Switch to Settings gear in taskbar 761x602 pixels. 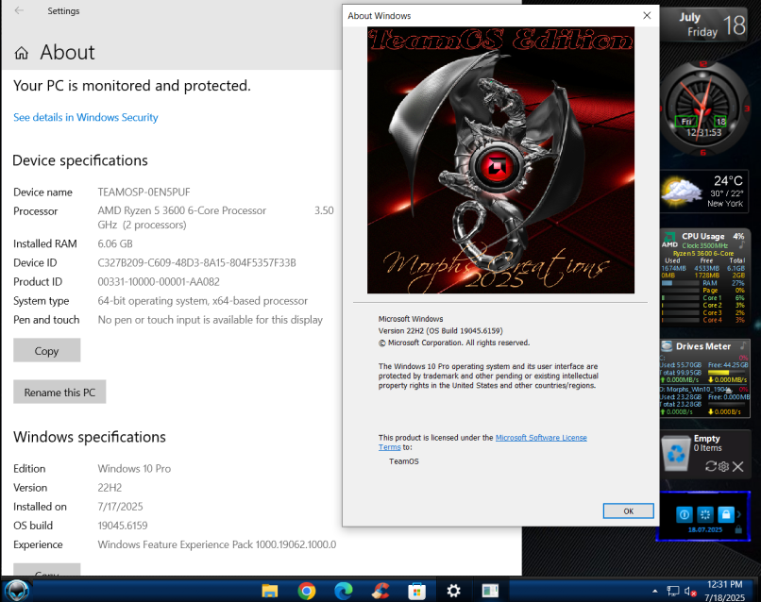pos(453,591)
